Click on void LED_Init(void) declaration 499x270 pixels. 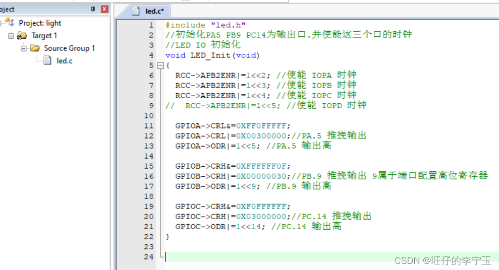pos(212,55)
